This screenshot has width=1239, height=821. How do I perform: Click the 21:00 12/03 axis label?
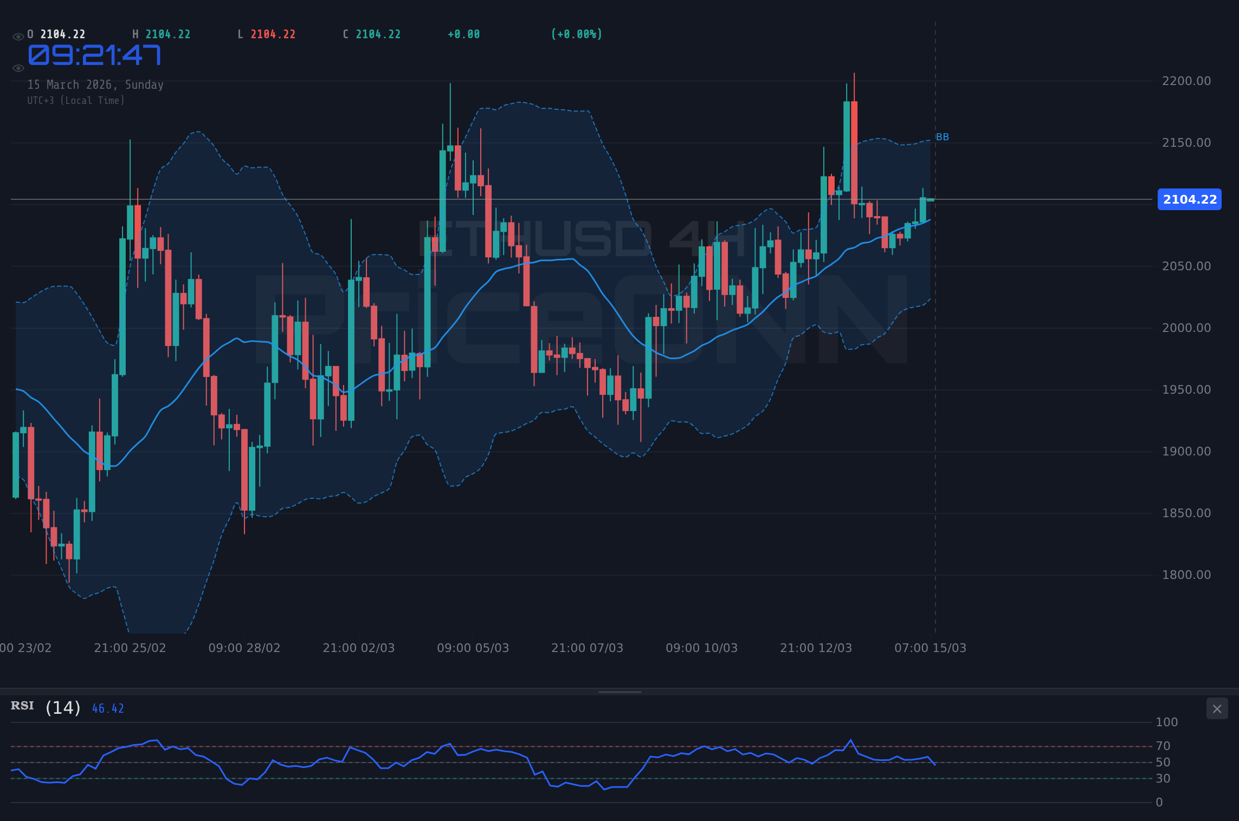point(816,648)
